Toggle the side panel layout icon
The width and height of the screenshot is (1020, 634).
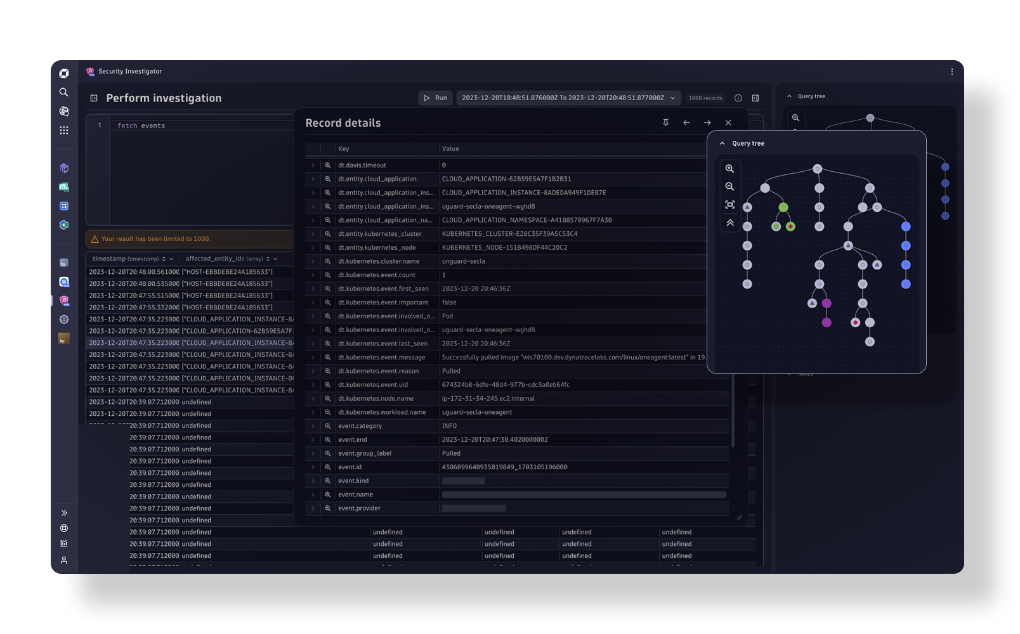pos(755,98)
